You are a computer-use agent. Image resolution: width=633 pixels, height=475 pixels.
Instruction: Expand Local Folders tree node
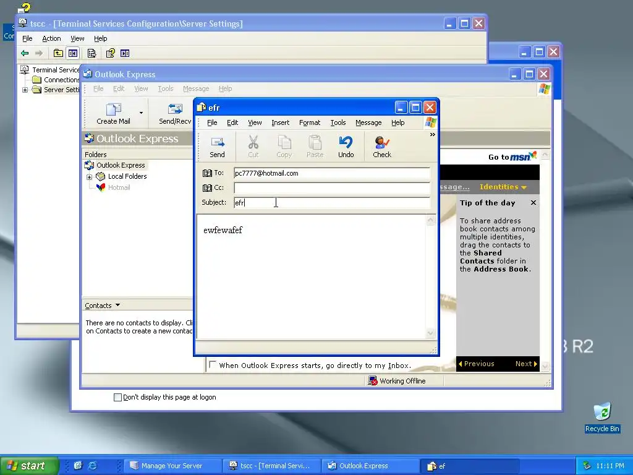90,176
